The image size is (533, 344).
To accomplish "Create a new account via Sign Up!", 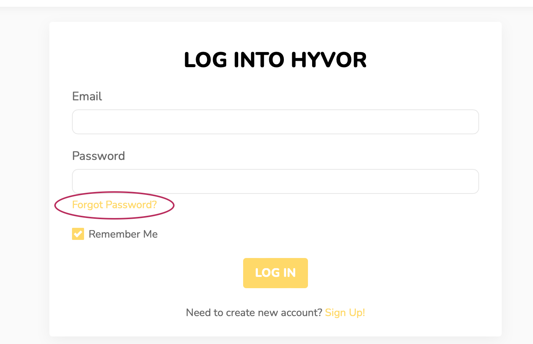I will pos(345,313).
